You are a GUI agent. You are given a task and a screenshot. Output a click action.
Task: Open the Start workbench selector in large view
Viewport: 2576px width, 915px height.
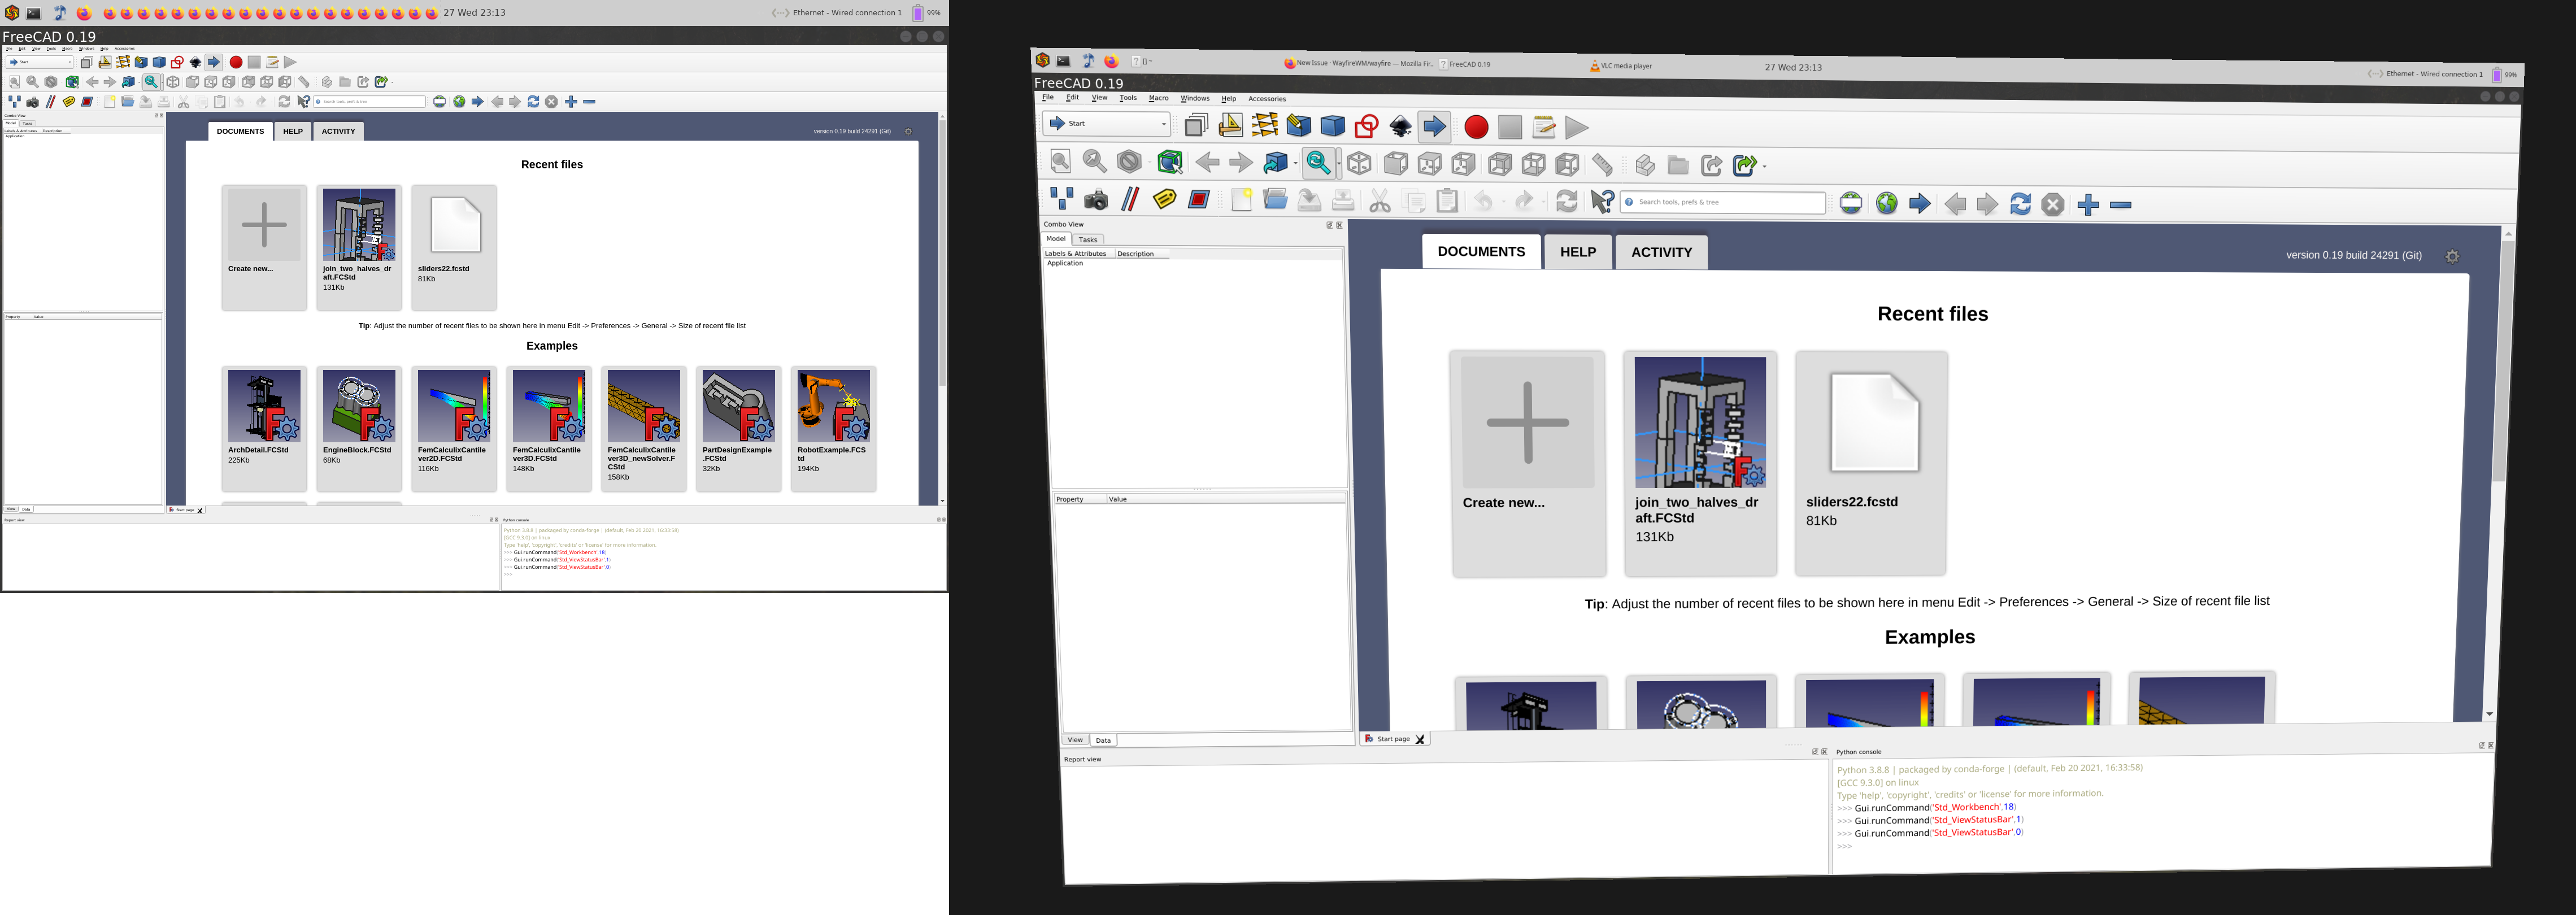(x=1105, y=123)
